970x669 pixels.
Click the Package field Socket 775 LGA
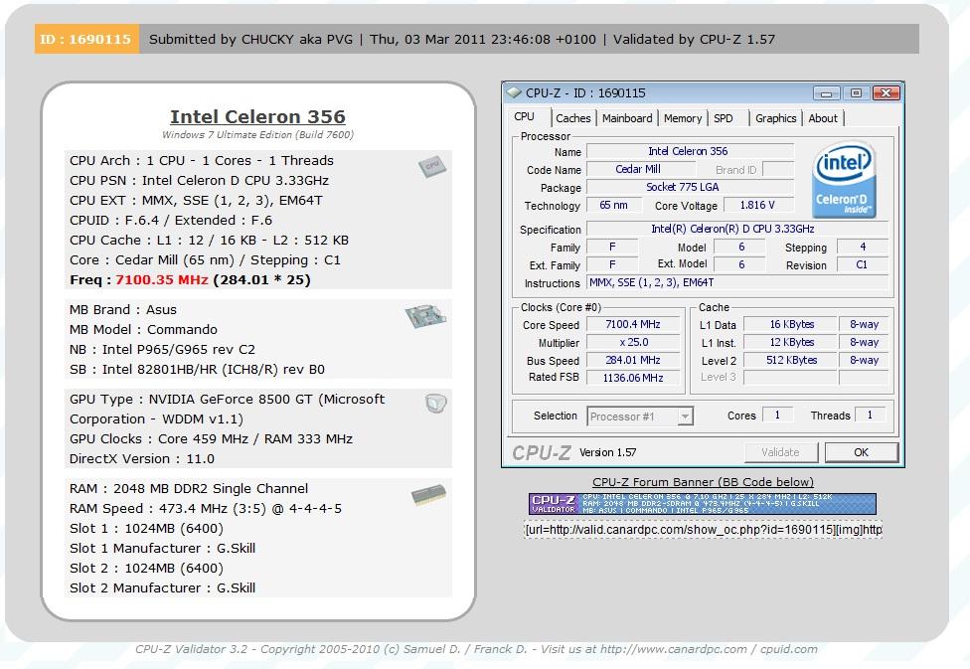690,187
